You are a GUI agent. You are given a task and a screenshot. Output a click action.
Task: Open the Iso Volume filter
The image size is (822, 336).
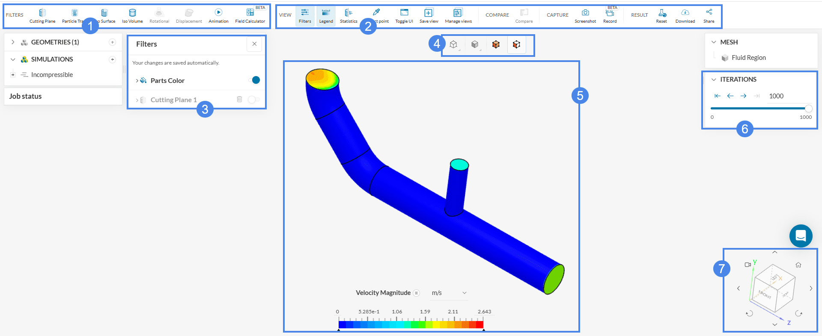tap(132, 16)
